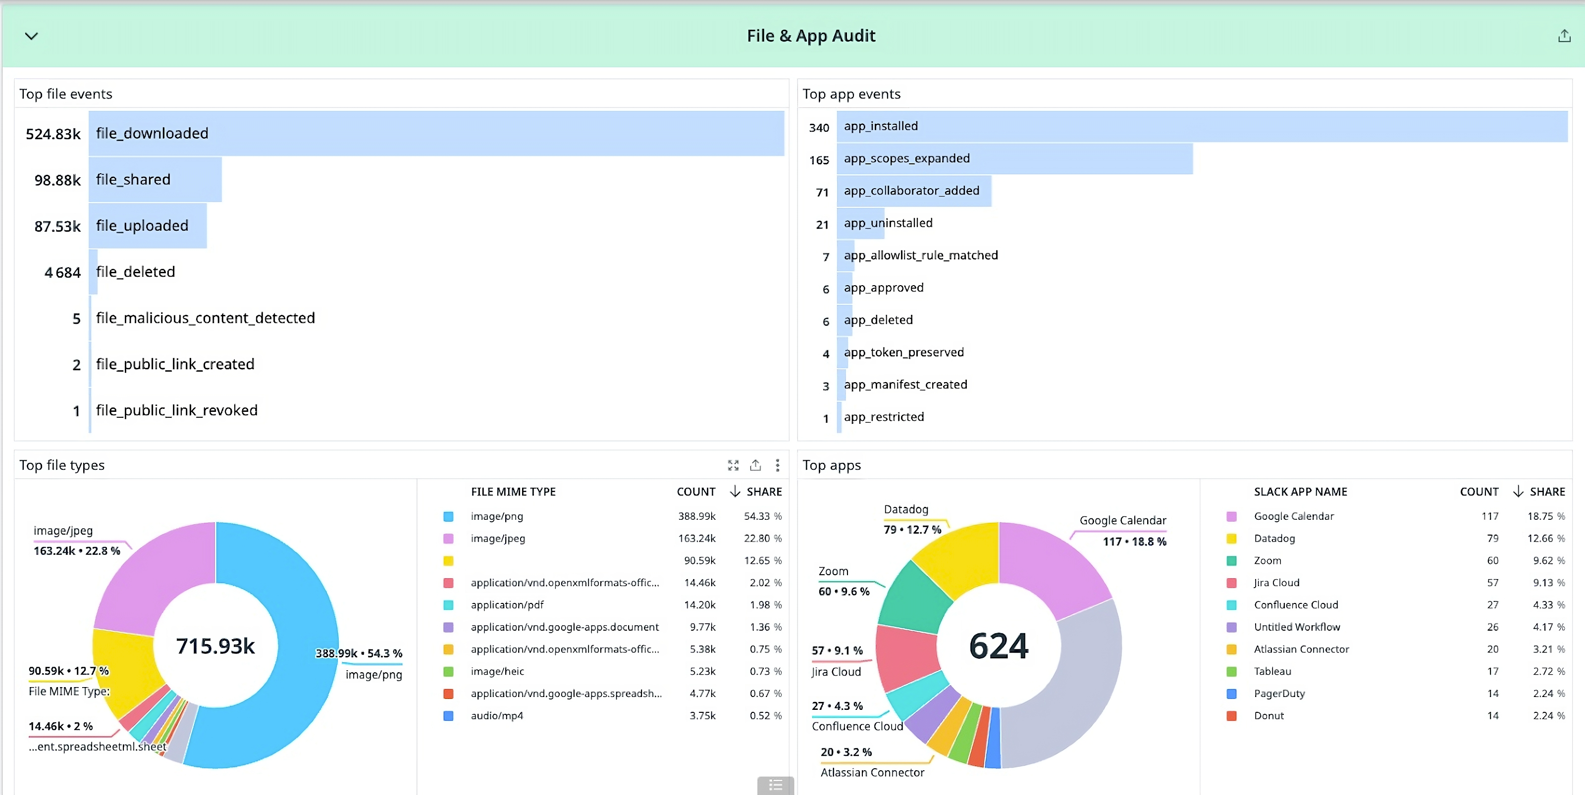This screenshot has width=1585, height=795.
Task: Click the app_installed bar in Top app events
Action: click(1200, 126)
